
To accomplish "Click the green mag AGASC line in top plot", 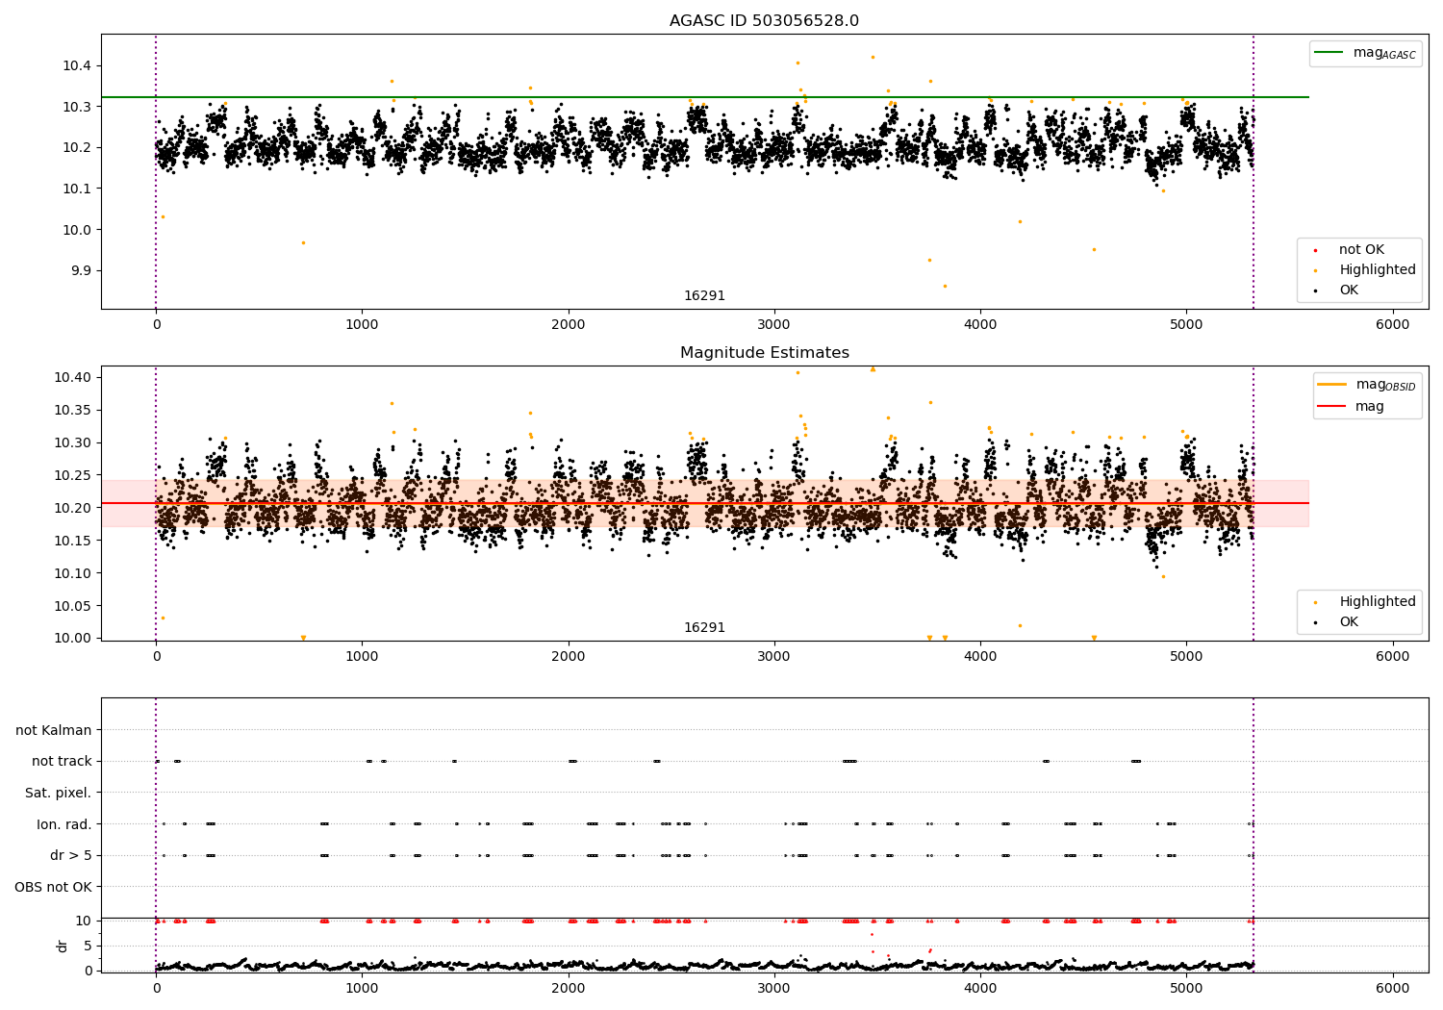I will pyautogui.click(x=705, y=97).
